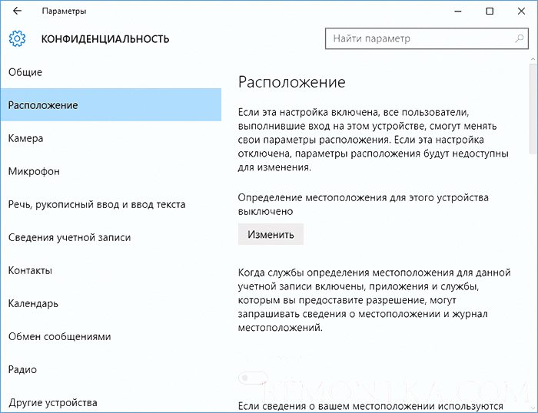Viewport: 538px width, 413px height.
Task: Close the Параметры window
Action: pyautogui.click(x=521, y=11)
